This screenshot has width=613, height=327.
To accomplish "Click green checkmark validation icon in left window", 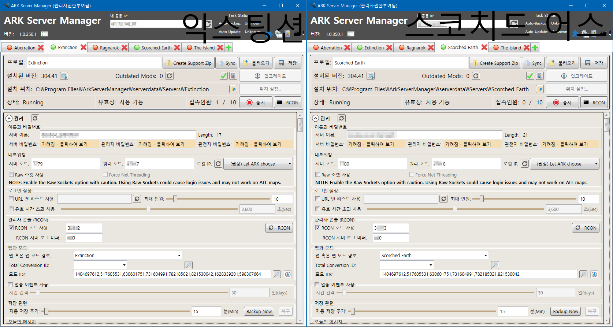I will pyautogui.click(x=223, y=76).
